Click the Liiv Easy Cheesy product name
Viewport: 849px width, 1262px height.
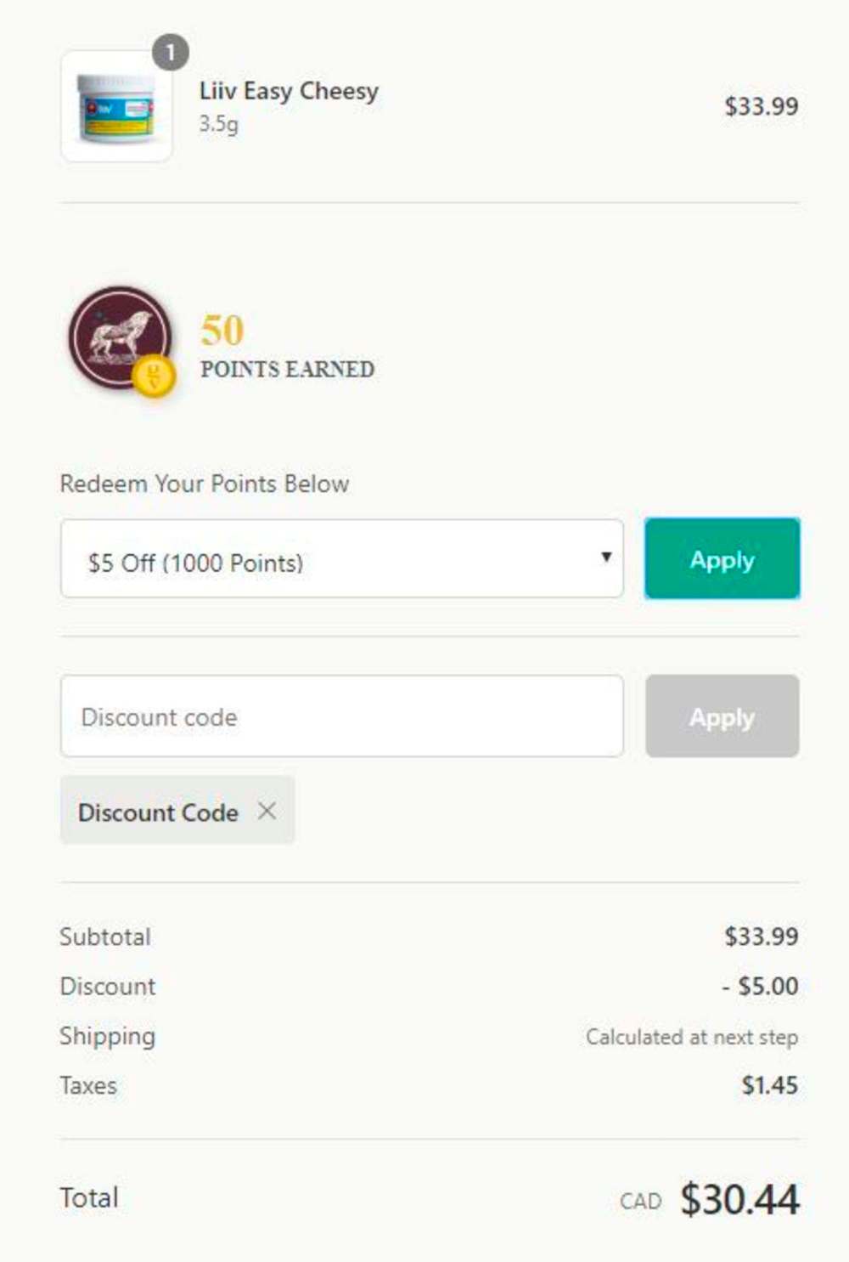(289, 91)
